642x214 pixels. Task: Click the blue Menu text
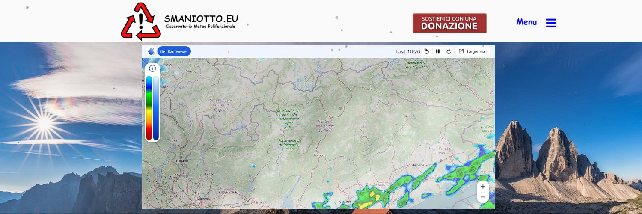point(526,22)
